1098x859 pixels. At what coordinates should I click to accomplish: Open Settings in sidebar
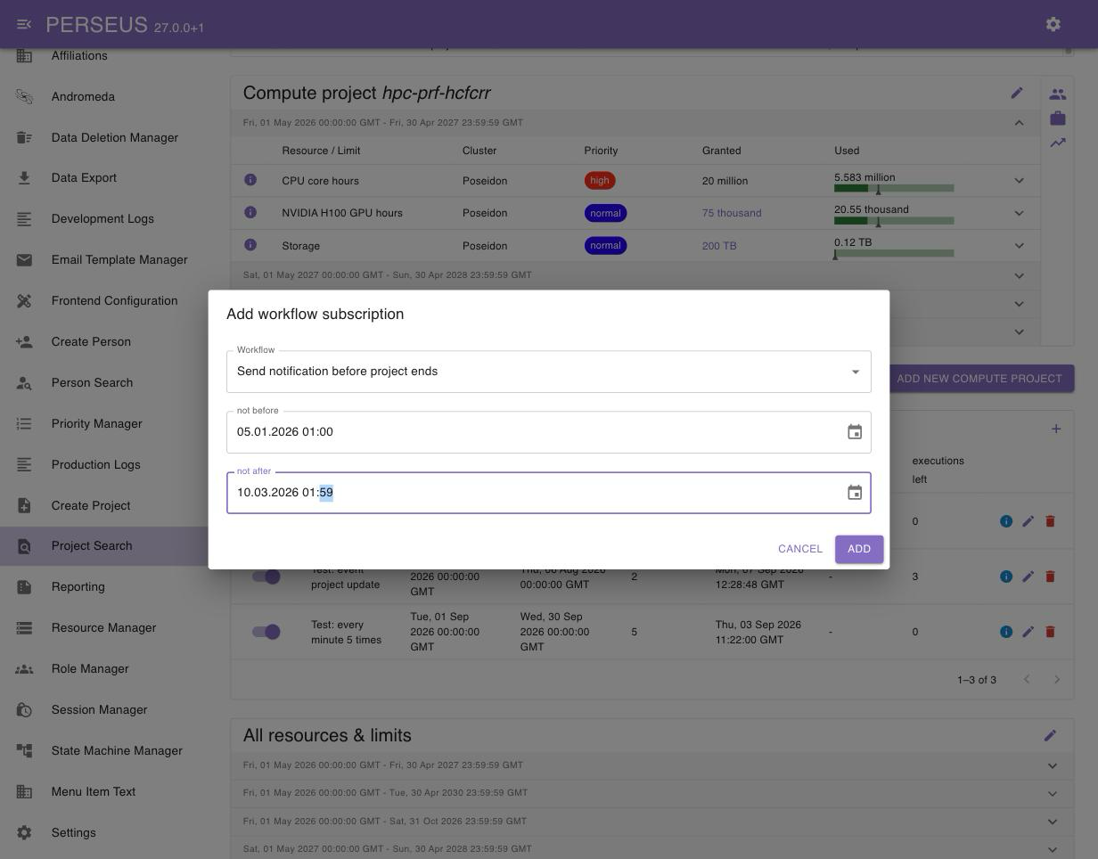coord(104,833)
